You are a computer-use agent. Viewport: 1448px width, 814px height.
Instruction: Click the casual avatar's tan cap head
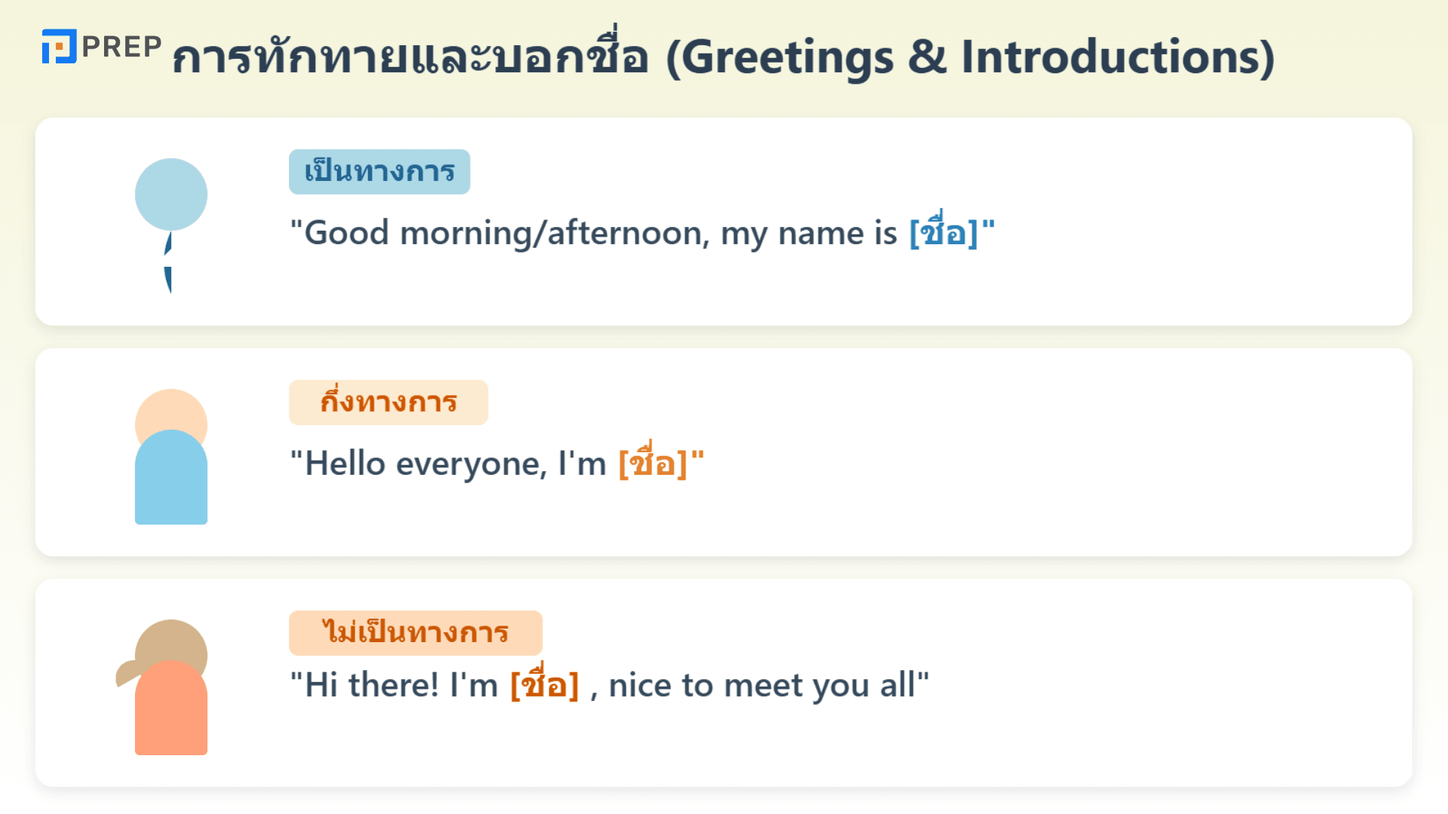[171, 642]
